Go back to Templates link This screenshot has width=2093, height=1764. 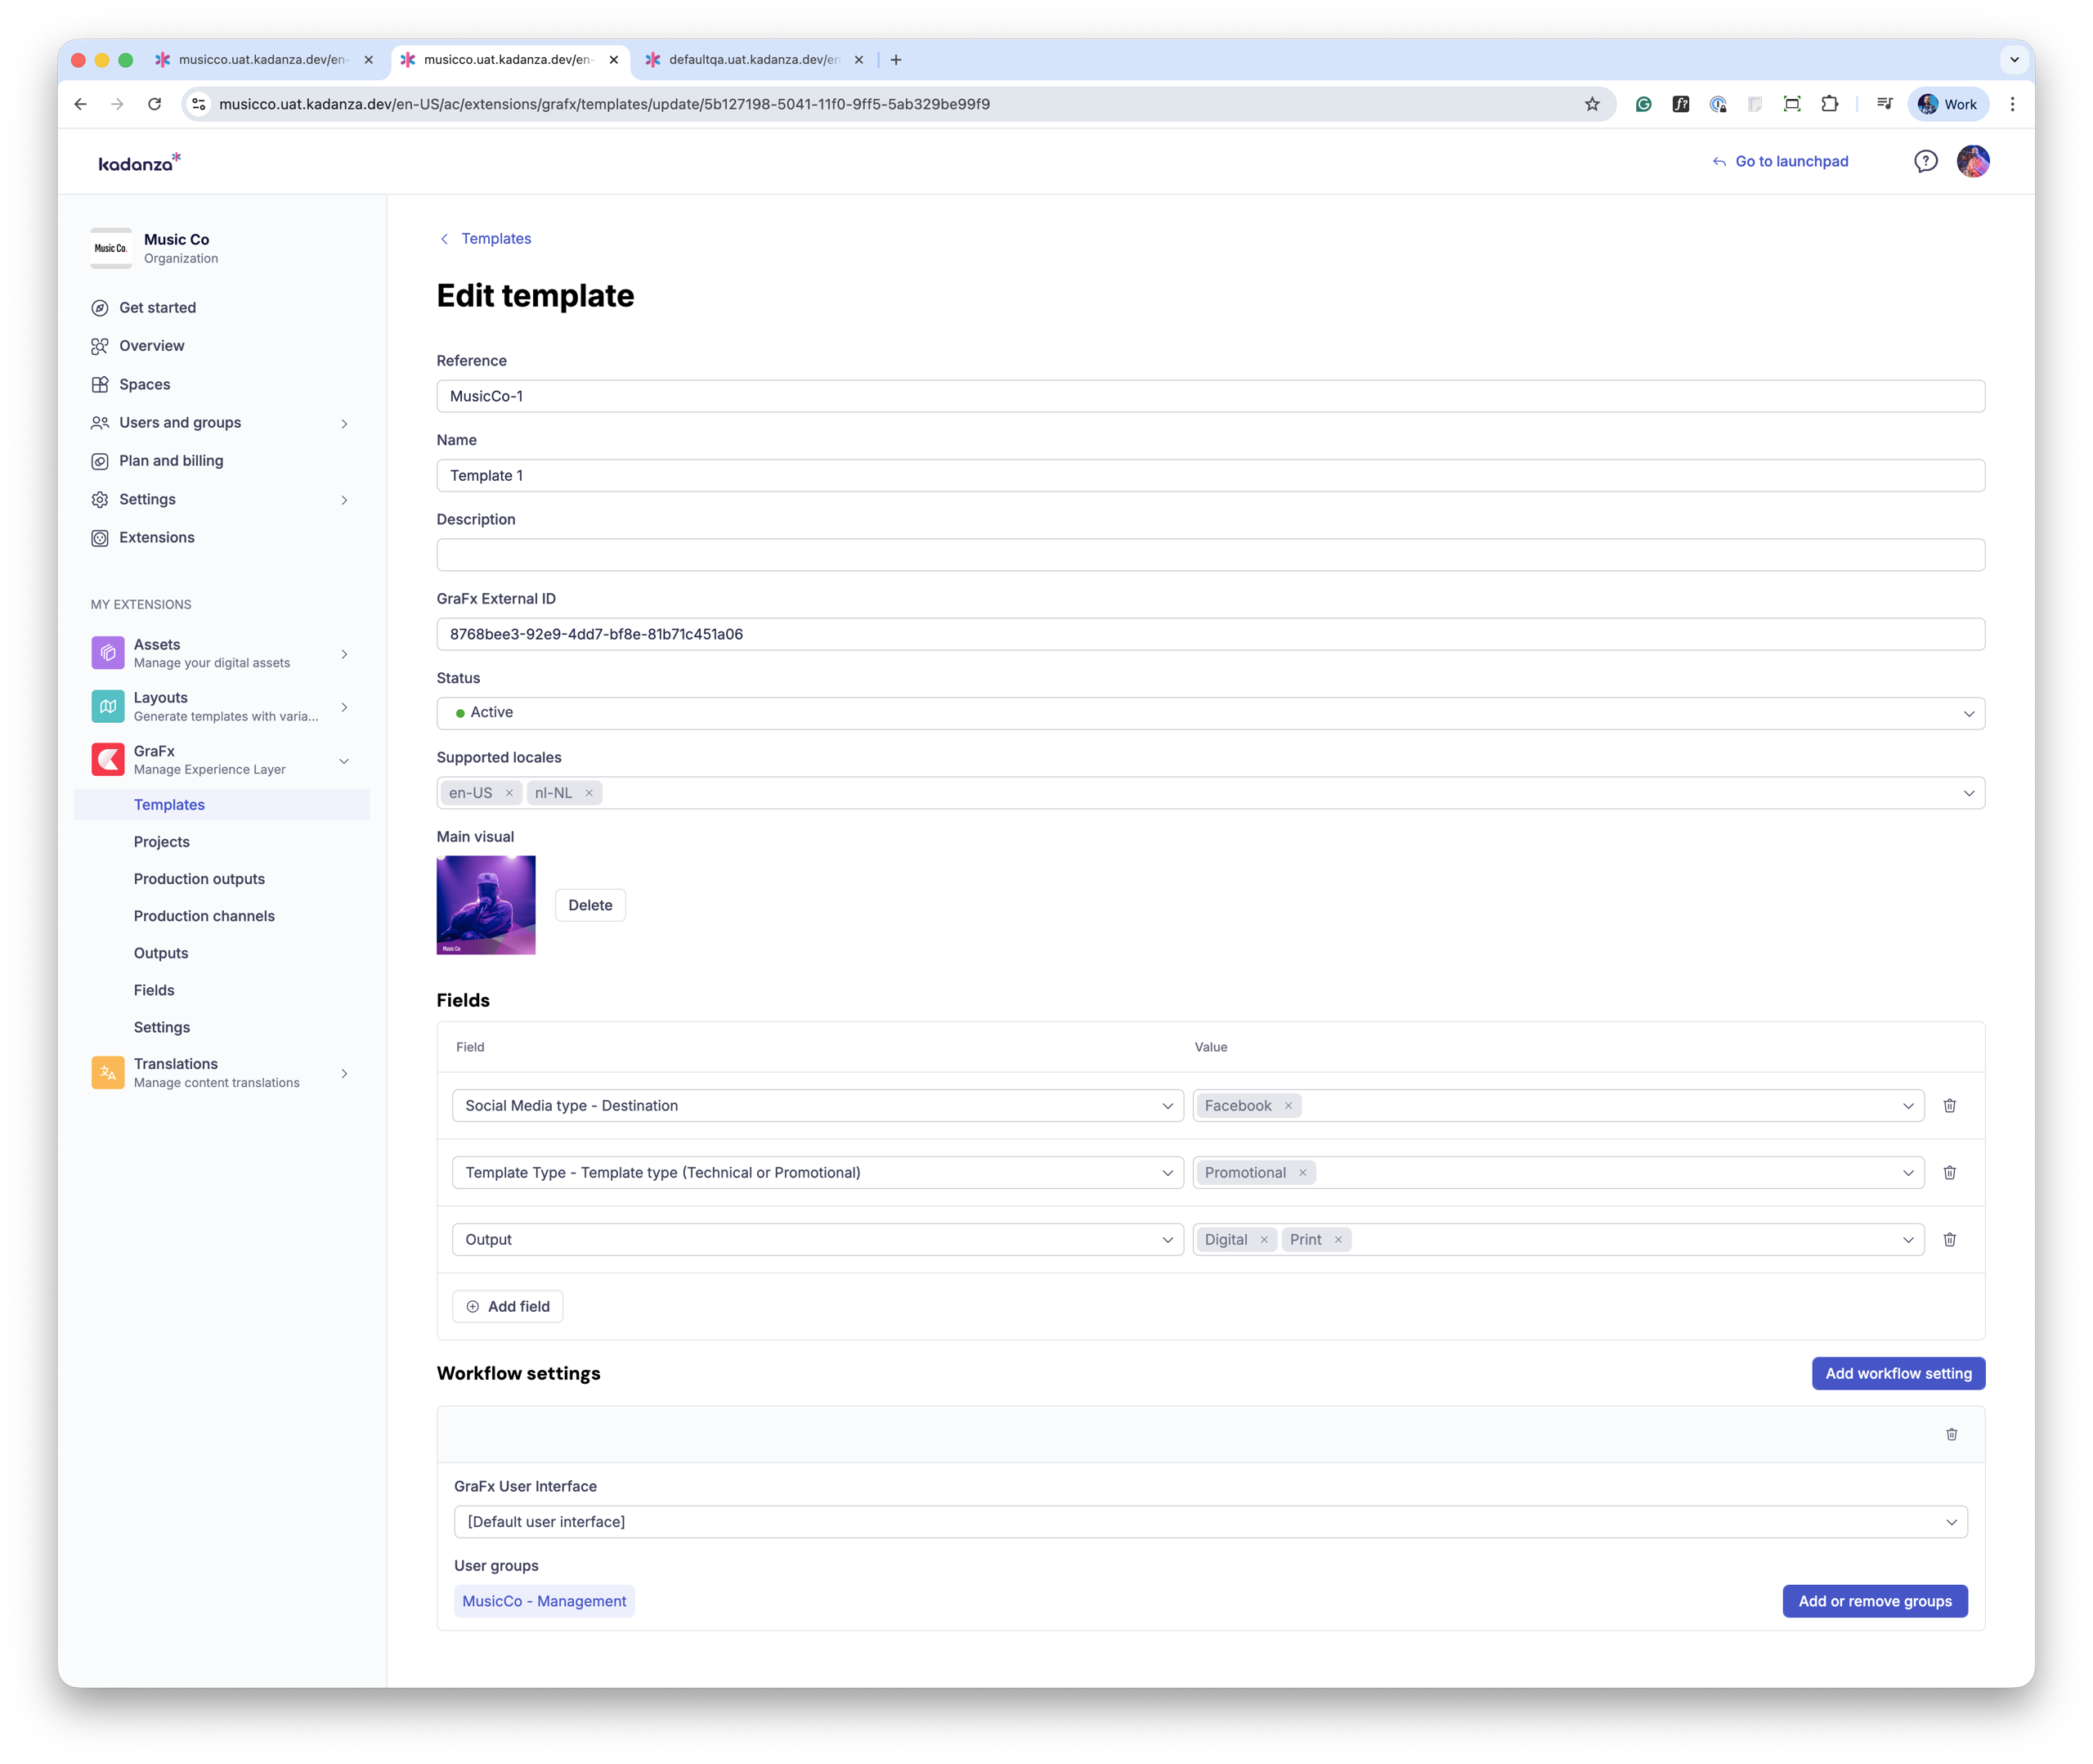[x=495, y=238]
